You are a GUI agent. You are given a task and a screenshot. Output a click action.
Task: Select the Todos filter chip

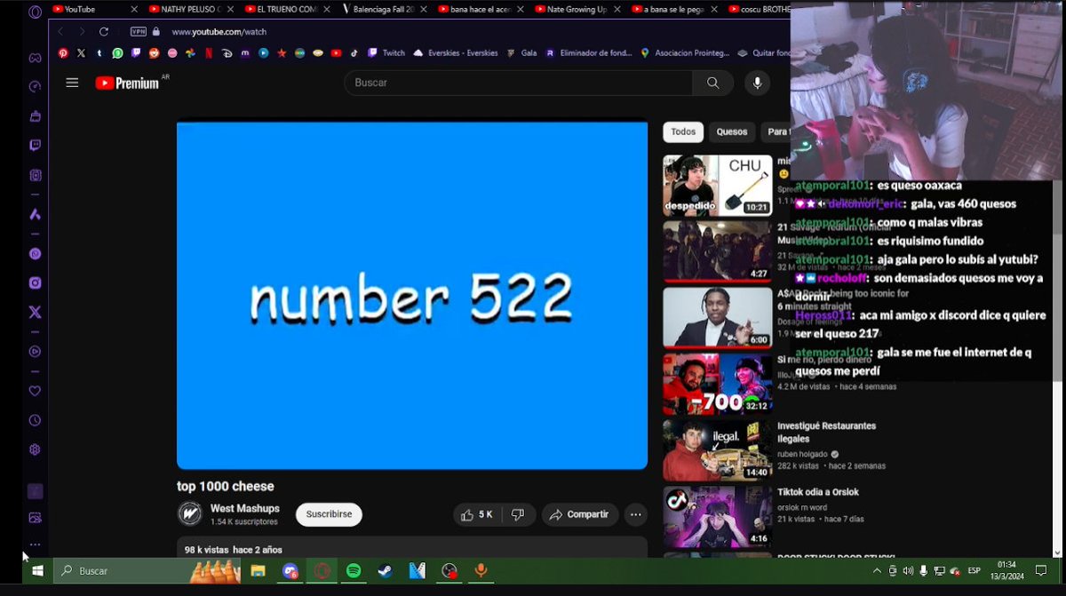[683, 132]
